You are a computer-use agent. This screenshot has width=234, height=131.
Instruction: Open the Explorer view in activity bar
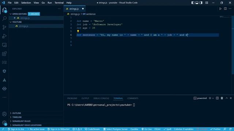coord(4,10)
